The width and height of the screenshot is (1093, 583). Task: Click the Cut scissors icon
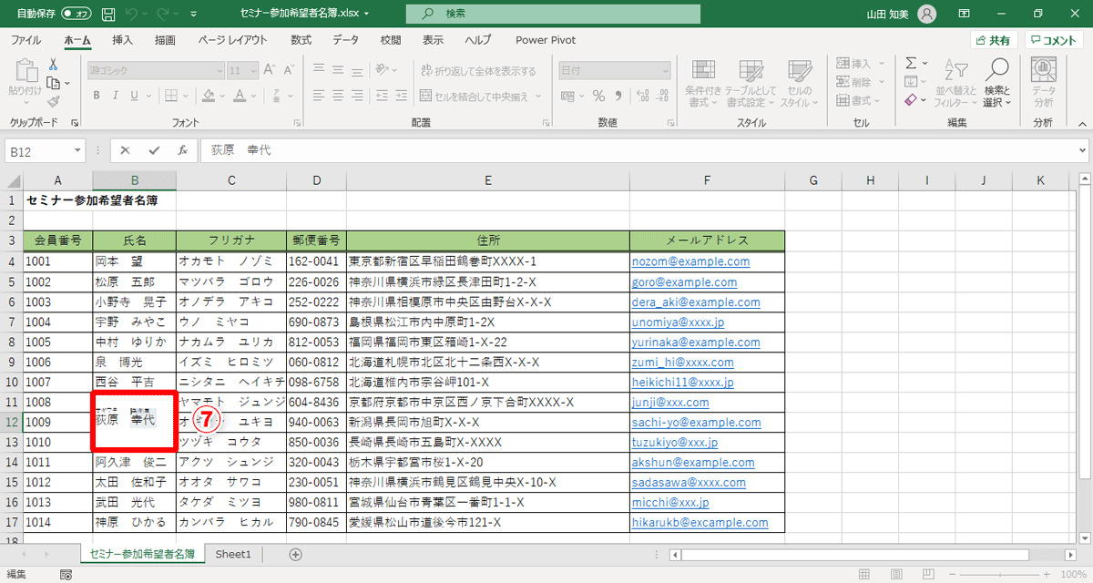[x=53, y=64]
